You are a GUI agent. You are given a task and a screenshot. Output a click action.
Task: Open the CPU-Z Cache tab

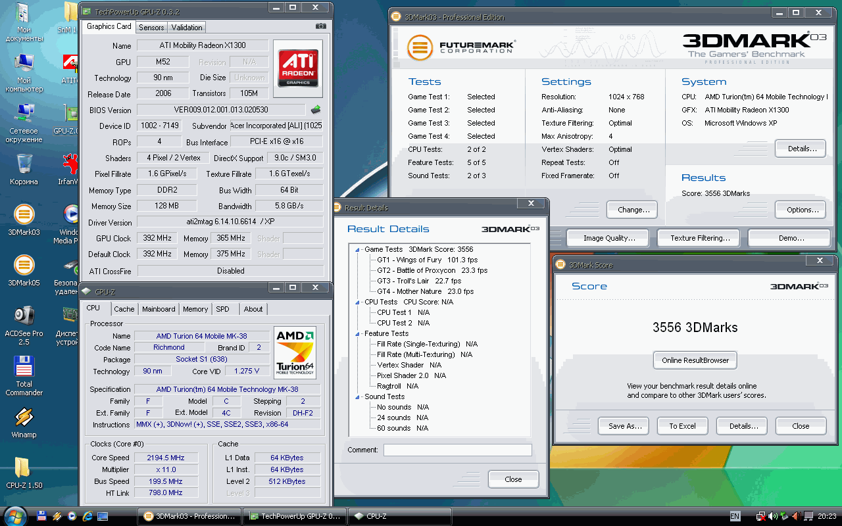point(124,309)
